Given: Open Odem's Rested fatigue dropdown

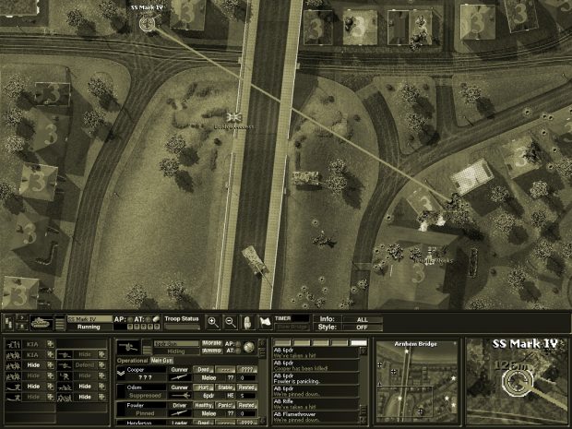Looking at the screenshot, I should pos(247,387).
